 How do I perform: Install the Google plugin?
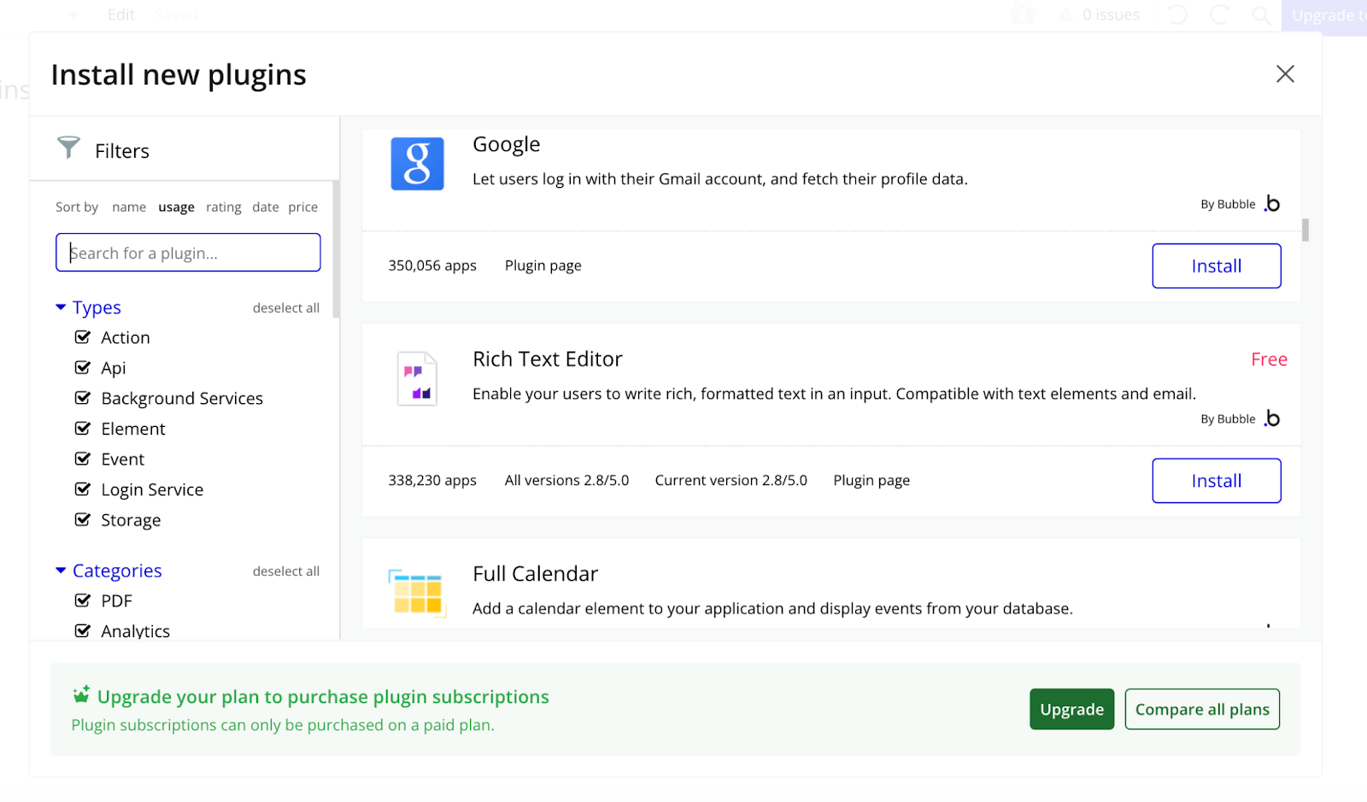click(1216, 266)
